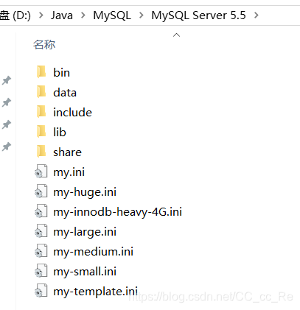The width and height of the screenshot is (300, 310).
Task: Expand chevron after Java breadcrumb
Action: tap(83, 15)
